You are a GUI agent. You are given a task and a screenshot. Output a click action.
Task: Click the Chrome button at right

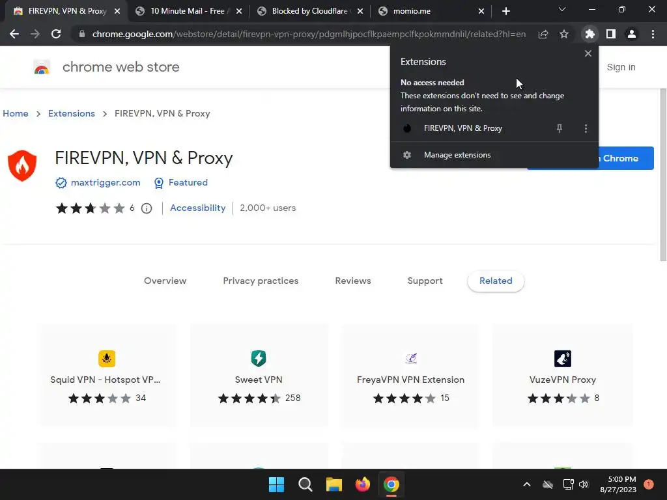[x=626, y=158]
